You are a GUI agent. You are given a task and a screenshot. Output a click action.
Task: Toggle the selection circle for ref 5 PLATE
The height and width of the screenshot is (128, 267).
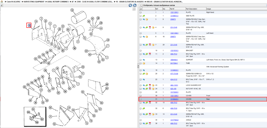[x=141, y=33]
